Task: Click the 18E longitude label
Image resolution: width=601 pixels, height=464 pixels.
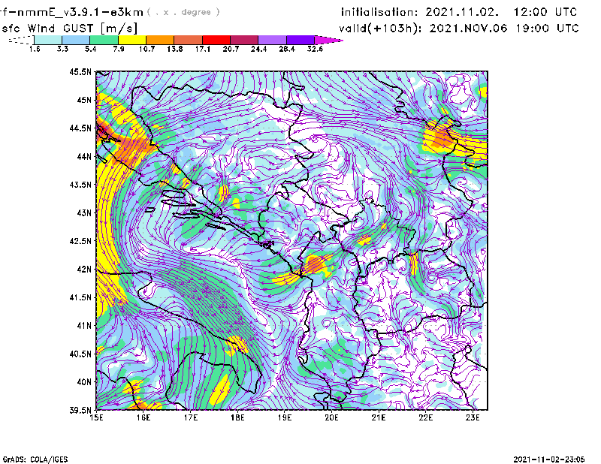Action: pyautogui.click(x=237, y=417)
